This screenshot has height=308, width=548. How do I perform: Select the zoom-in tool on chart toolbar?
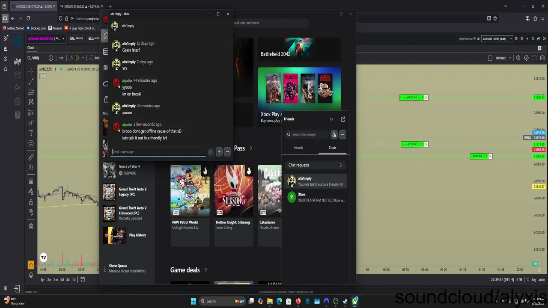tap(31, 167)
